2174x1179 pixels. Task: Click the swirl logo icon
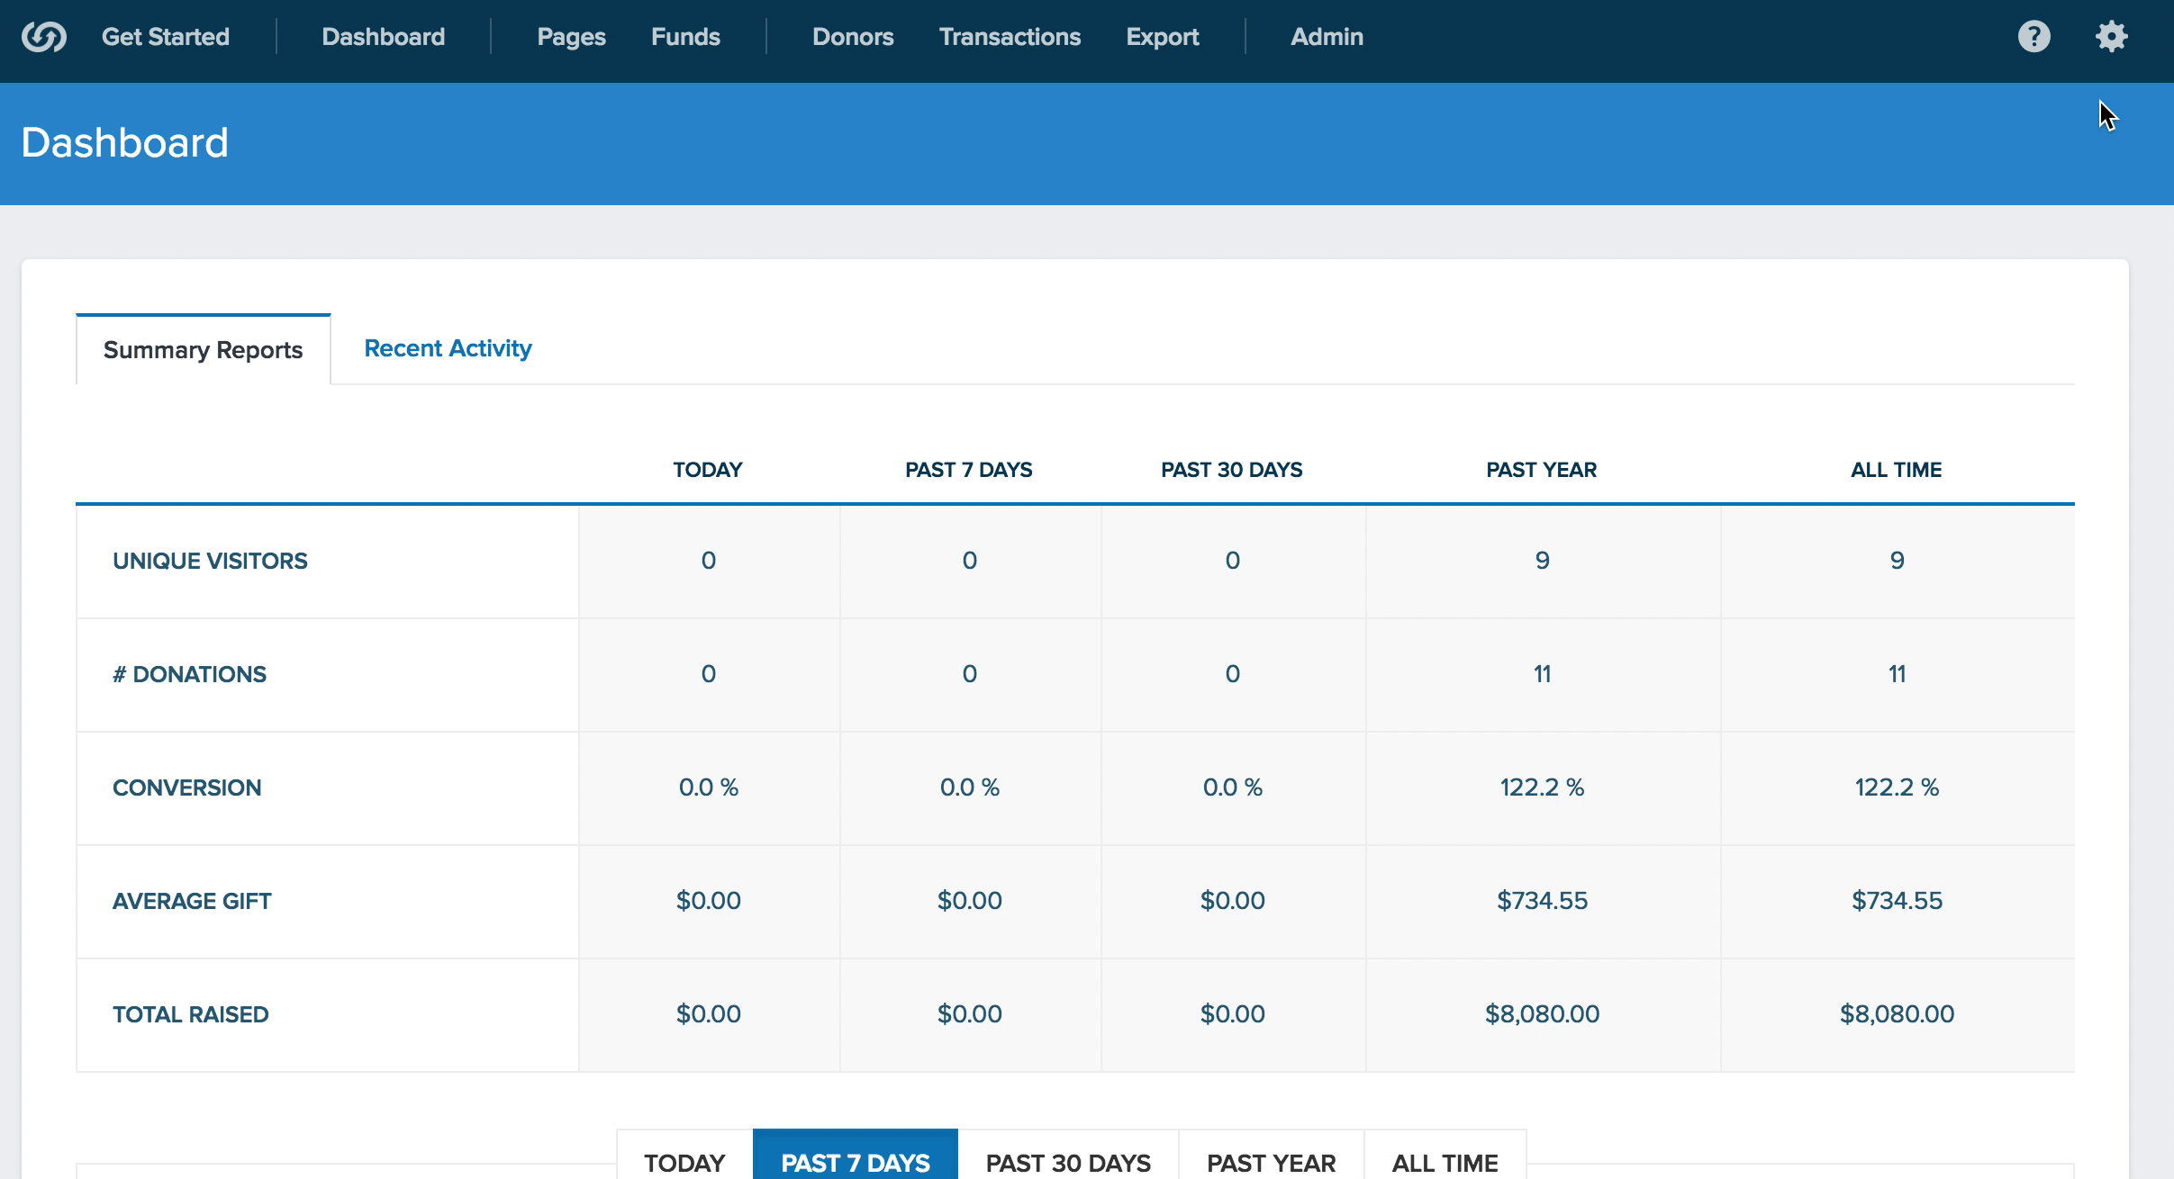pyautogui.click(x=44, y=37)
